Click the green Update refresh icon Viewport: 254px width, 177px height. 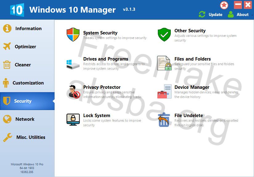point(202,14)
